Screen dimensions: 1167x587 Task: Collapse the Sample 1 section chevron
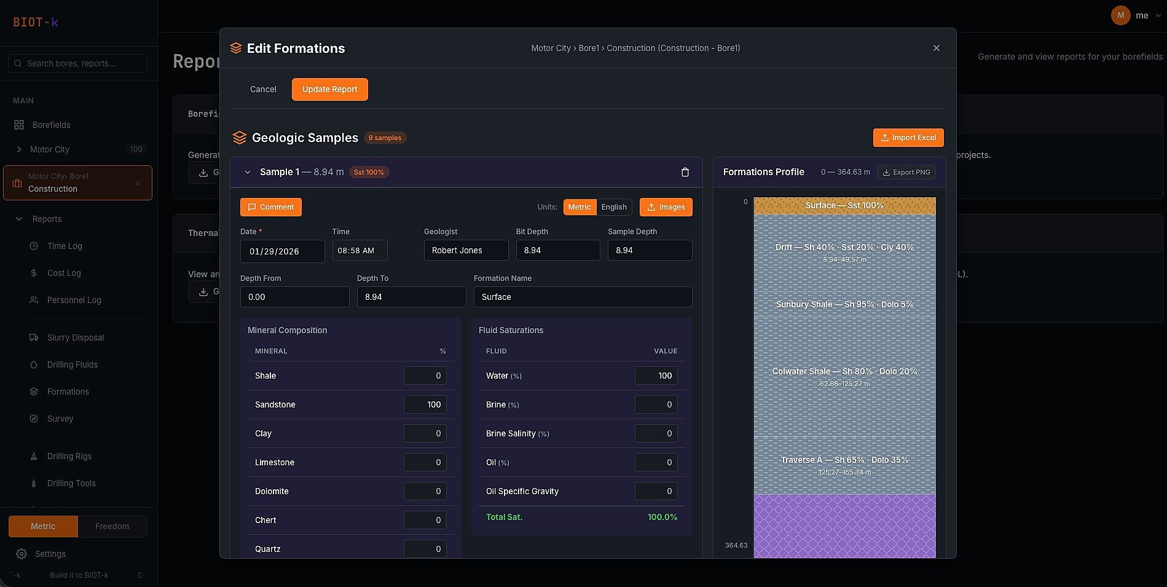(248, 172)
